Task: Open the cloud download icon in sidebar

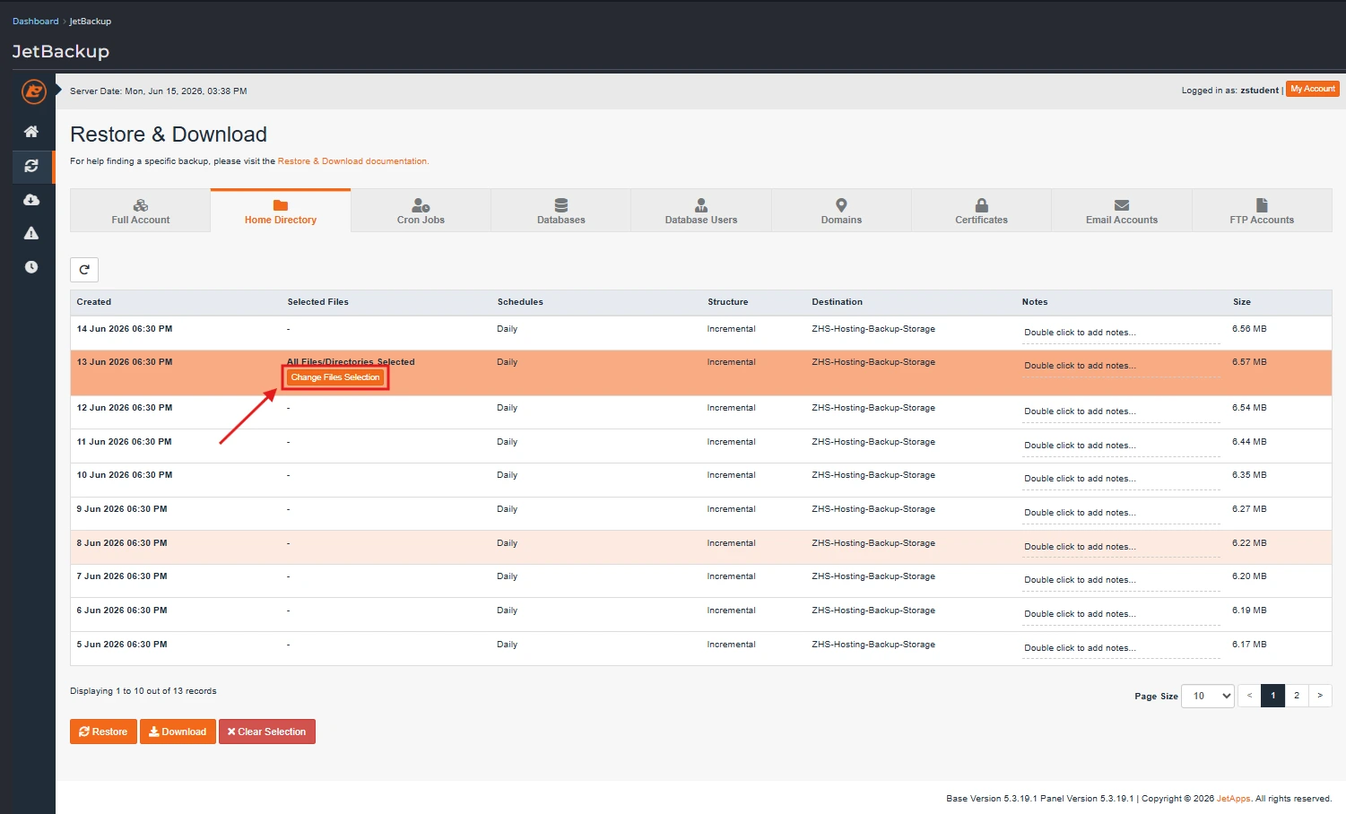Action: tap(31, 200)
